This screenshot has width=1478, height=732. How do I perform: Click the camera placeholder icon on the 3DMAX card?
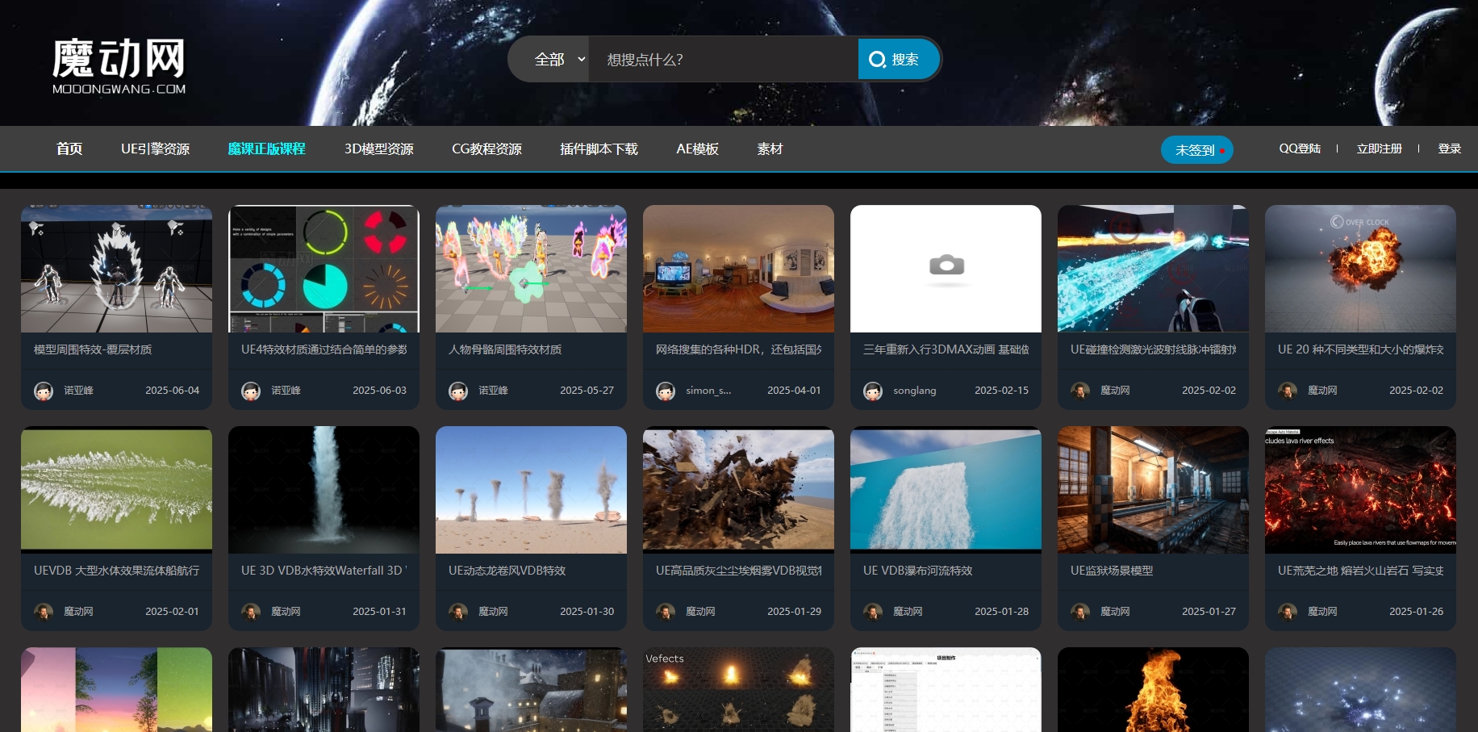click(x=945, y=266)
